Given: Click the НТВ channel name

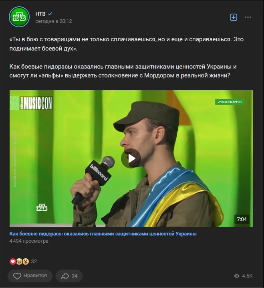Looking at the screenshot, I should pos(40,14).
